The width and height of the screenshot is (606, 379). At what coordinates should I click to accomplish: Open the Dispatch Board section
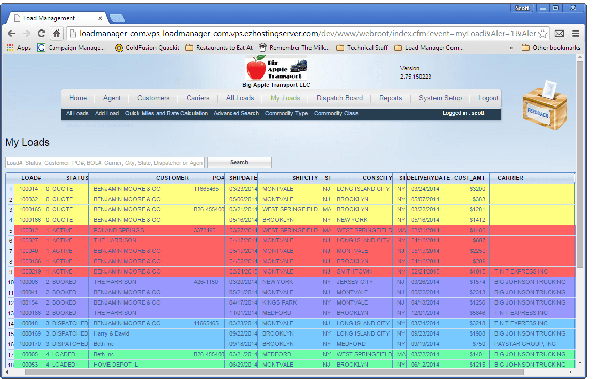click(x=339, y=98)
